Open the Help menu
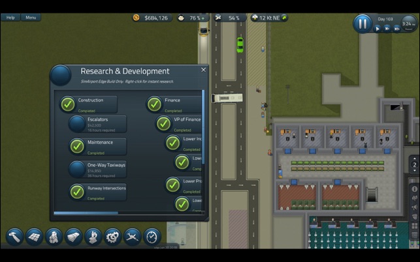 (10, 18)
